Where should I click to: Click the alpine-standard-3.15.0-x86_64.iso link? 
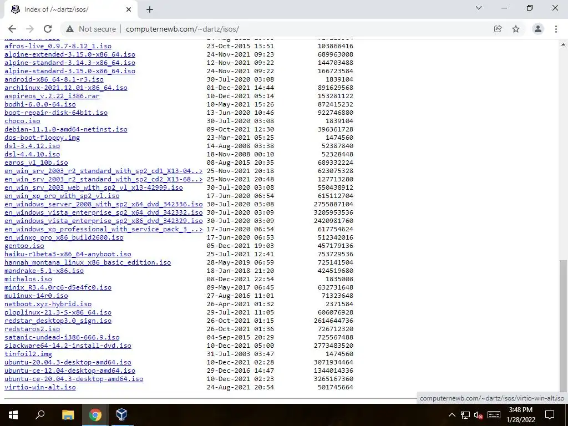pyautogui.click(x=70, y=71)
